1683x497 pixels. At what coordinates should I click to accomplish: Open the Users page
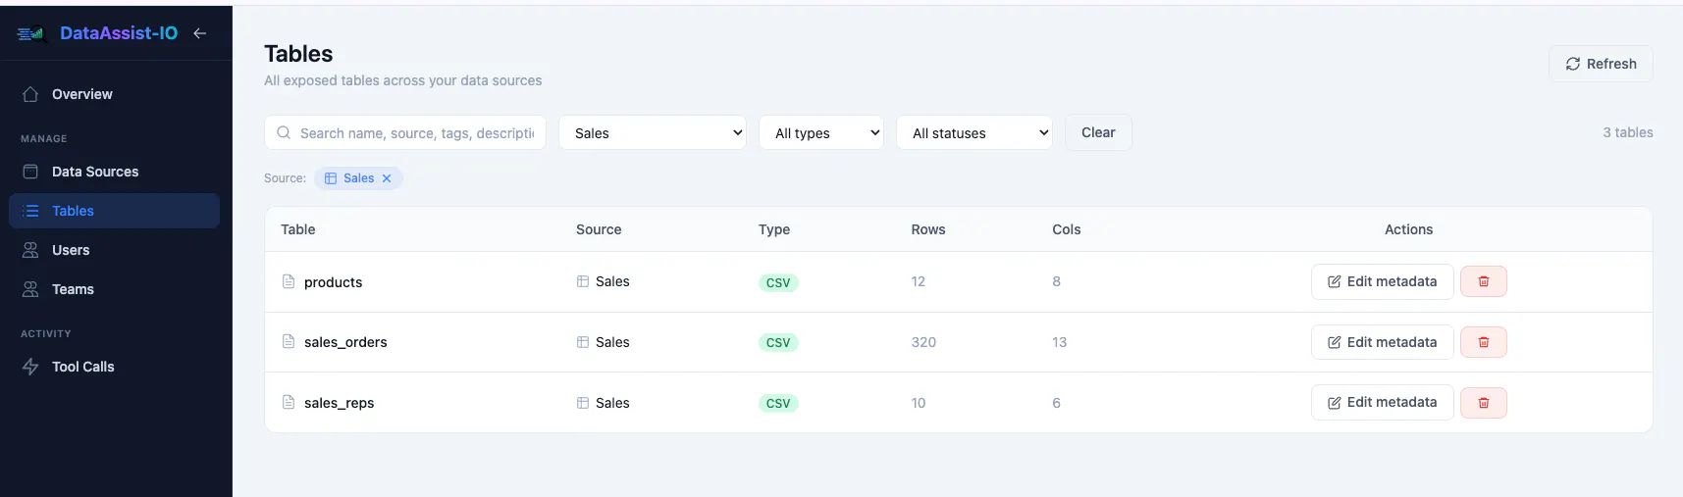click(114, 250)
